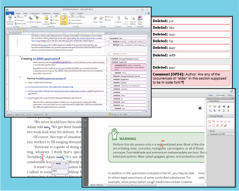The height and width of the screenshot is (191, 239).
Task: Select Sticky Note annotation tool
Action: click(x=210, y=106)
